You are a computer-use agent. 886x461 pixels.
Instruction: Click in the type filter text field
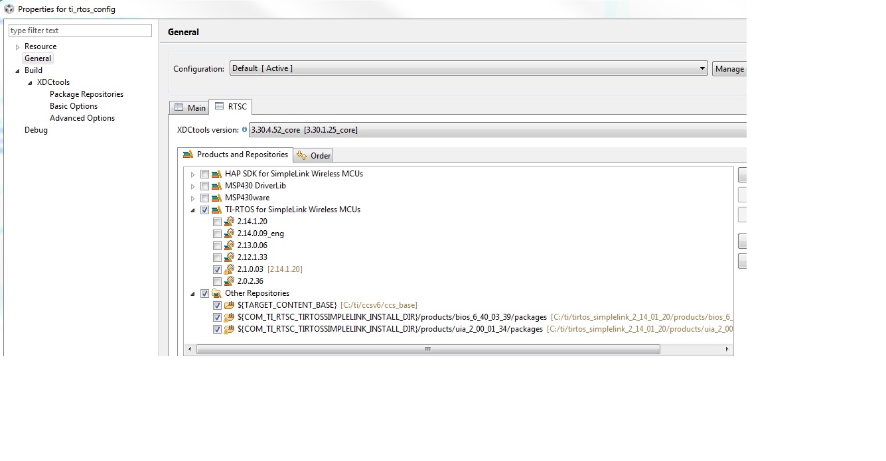point(80,31)
